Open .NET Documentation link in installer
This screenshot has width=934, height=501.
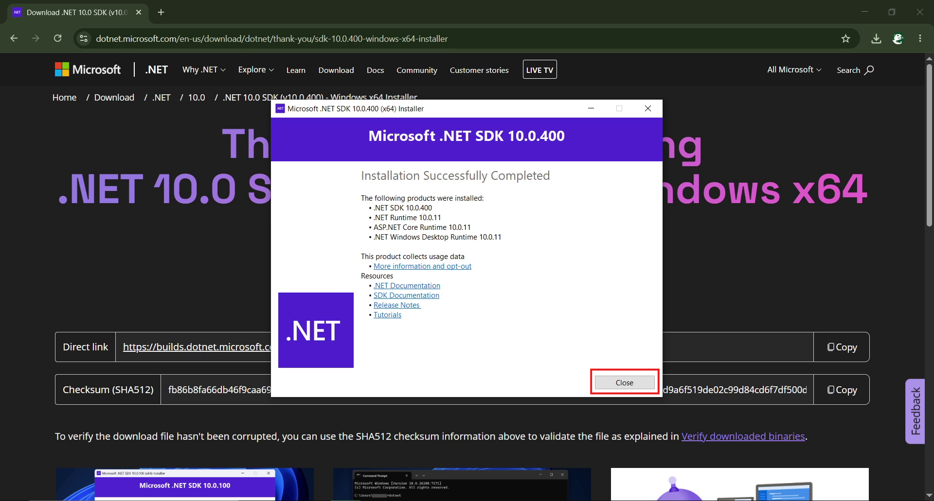tap(407, 286)
